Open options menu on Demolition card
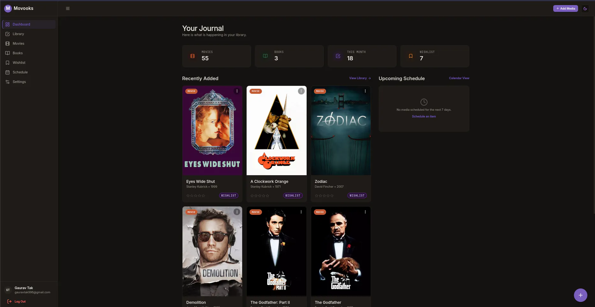Screen dimensions: 595x307 (x=237, y=212)
